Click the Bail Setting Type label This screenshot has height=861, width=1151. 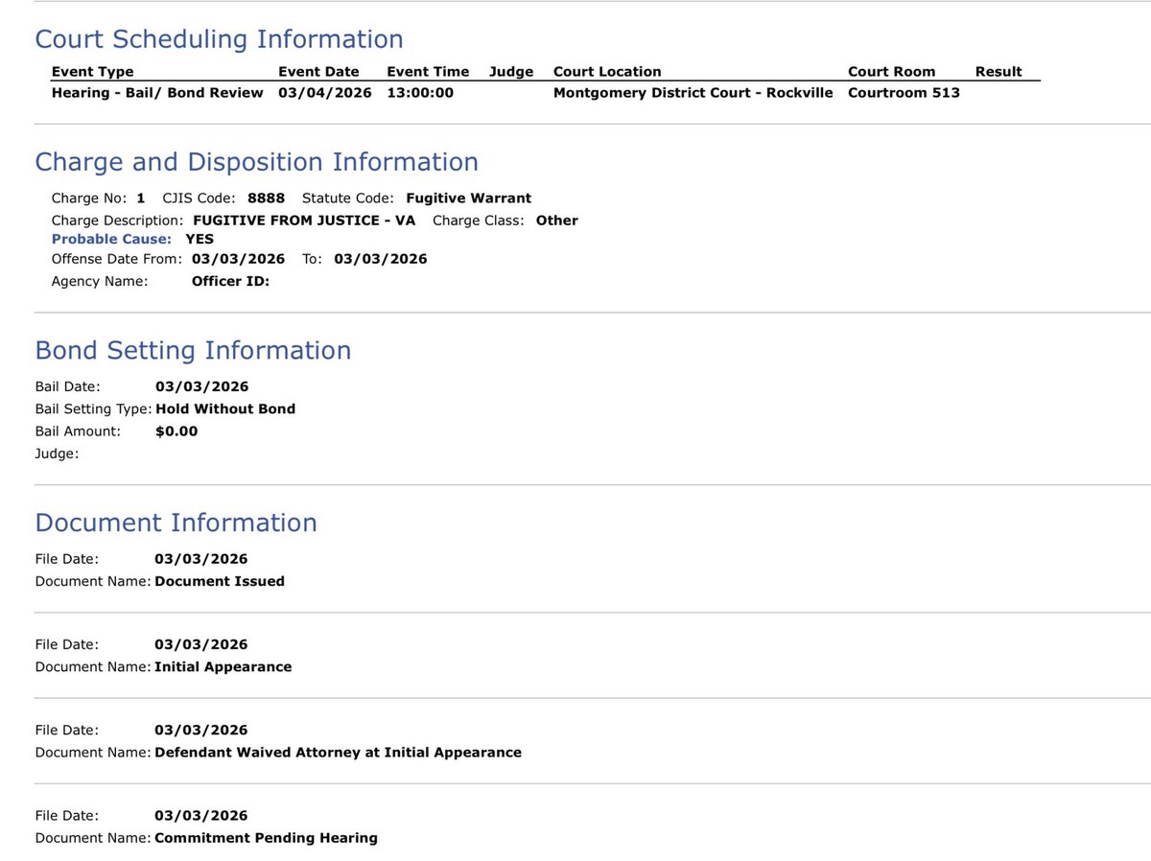pos(93,409)
